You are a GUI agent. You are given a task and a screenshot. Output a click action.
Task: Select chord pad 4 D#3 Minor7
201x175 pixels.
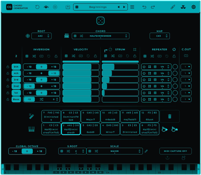(x=110, y=129)
